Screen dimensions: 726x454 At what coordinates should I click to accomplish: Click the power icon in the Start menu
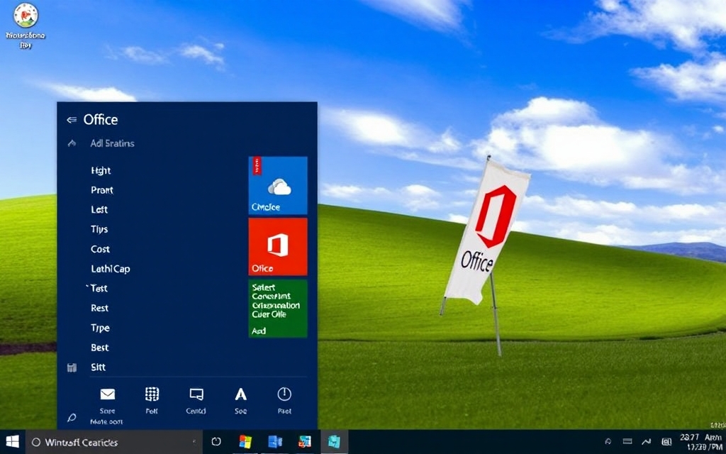click(x=284, y=394)
